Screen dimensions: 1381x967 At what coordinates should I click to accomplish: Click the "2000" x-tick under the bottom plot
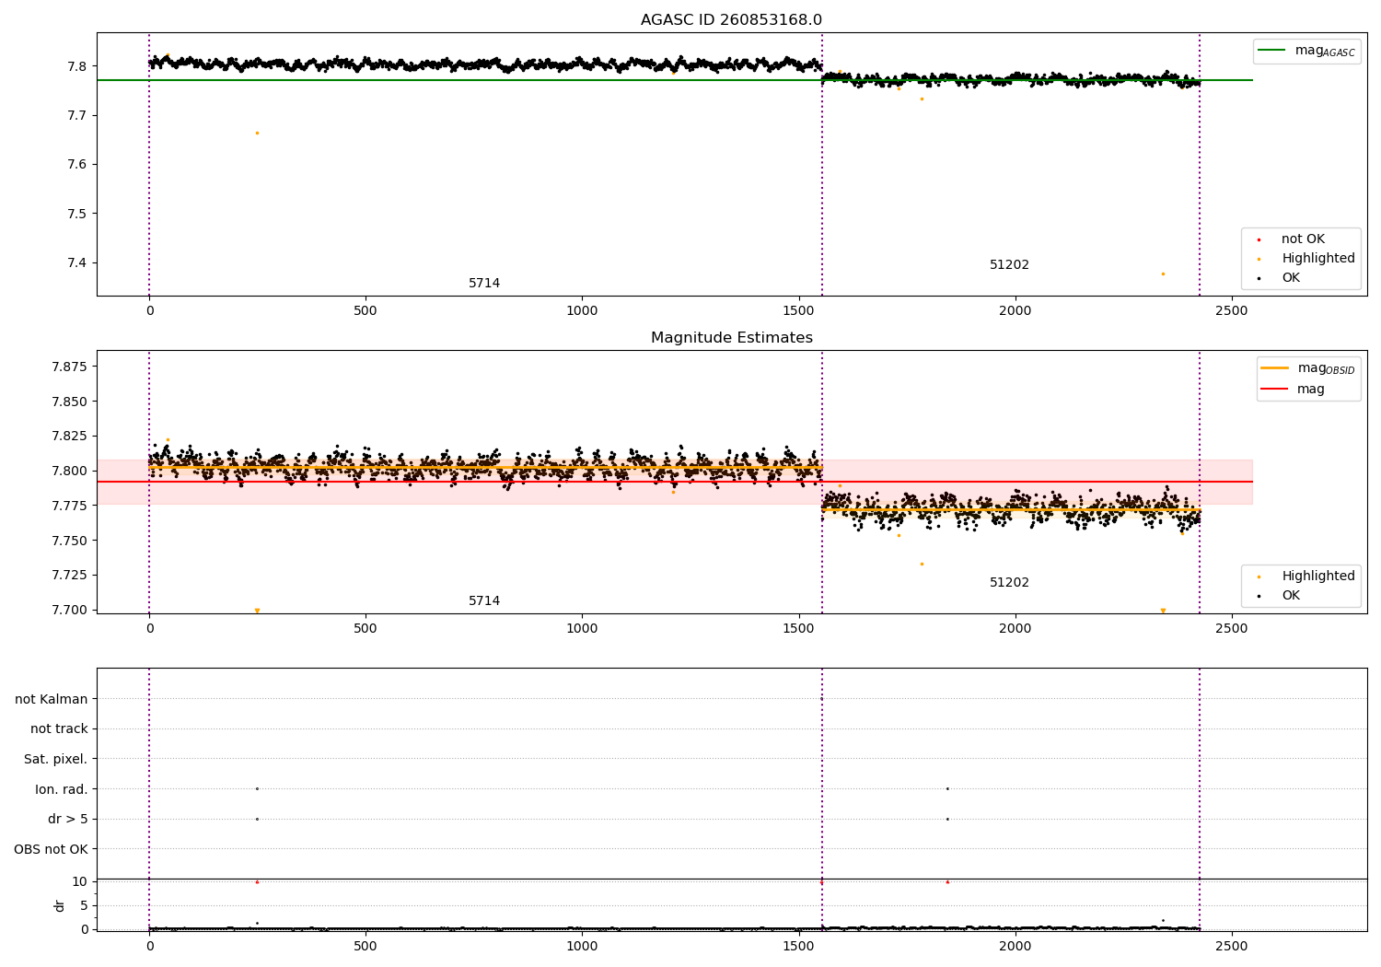tap(1015, 947)
